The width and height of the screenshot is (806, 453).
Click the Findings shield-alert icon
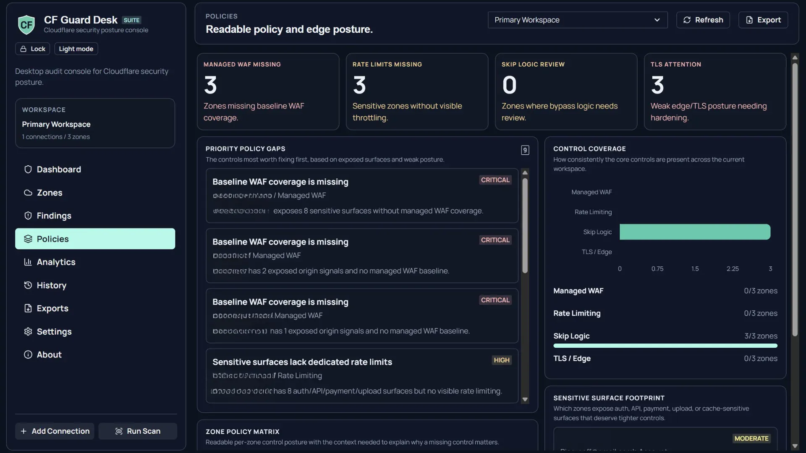point(28,216)
